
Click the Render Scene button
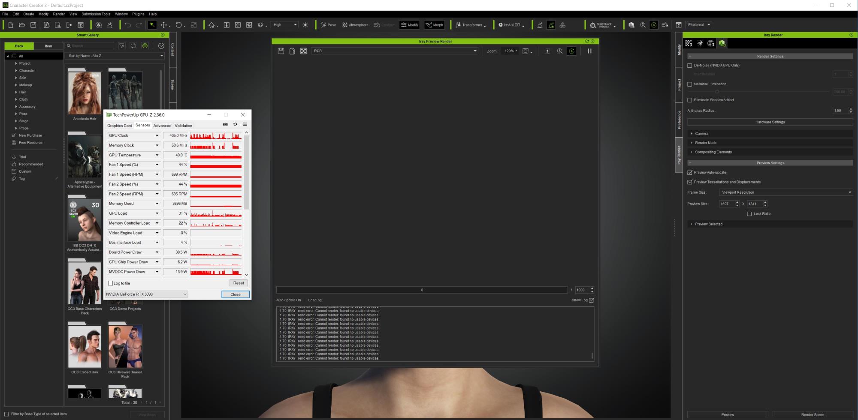812,414
